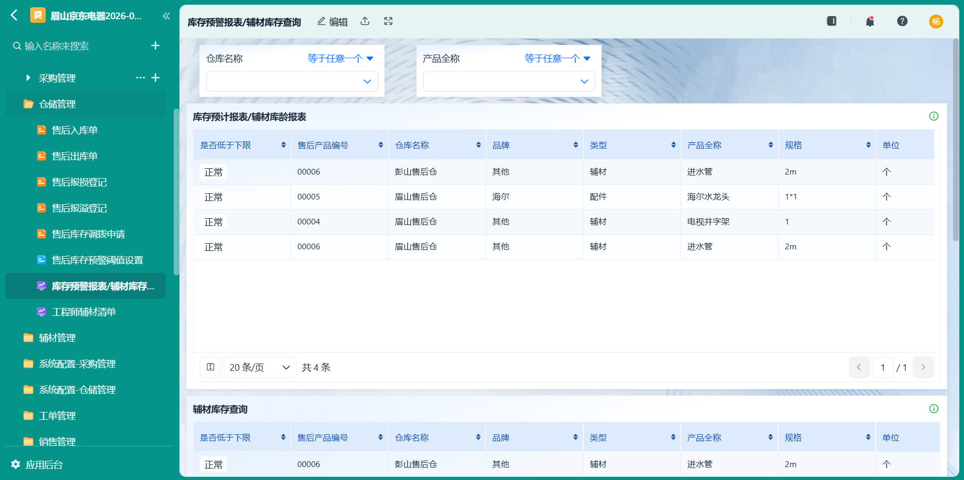Click the 编辑 button
Screen dimensions: 964x480
(x=332, y=21)
